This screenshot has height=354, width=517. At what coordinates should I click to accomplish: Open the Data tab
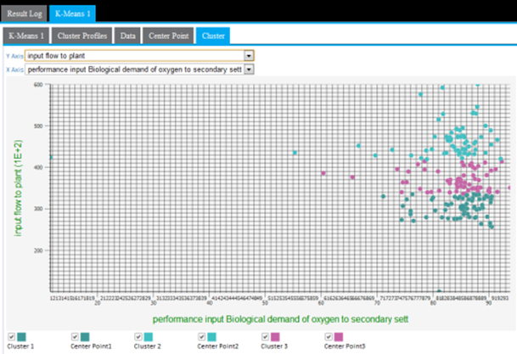(x=127, y=36)
